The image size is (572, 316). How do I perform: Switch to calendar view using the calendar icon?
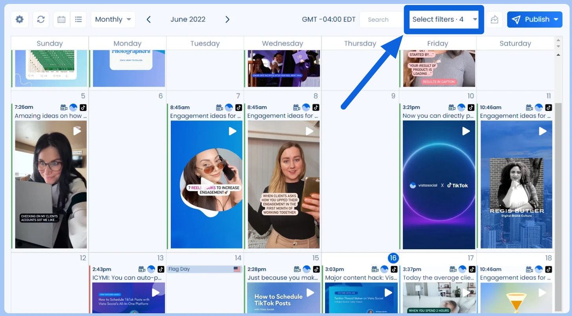point(61,19)
